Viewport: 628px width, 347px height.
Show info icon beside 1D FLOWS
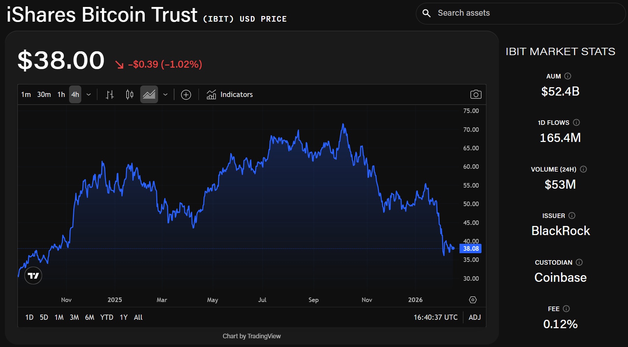pyautogui.click(x=576, y=122)
